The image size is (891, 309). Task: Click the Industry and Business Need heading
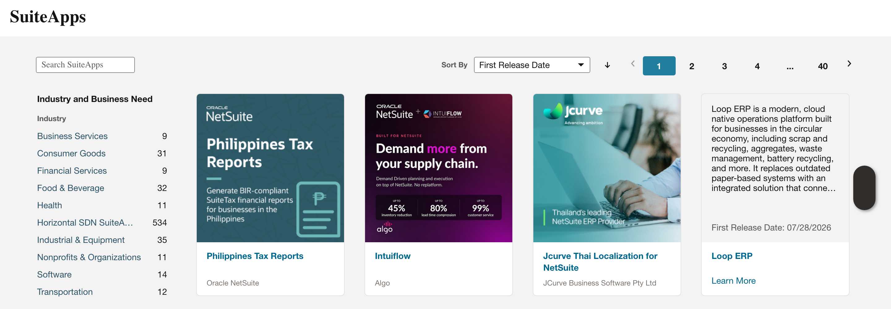pyautogui.click(x=95, y=99)
